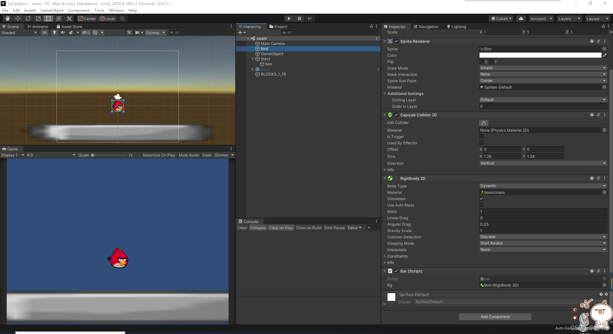Viewport: 613px width, 334px height.
Task: Open the Collision Detection dropdown
Action: [x=543, y=237]
